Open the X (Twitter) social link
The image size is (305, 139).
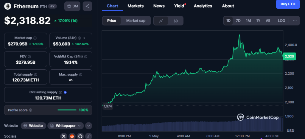[64, 136]
